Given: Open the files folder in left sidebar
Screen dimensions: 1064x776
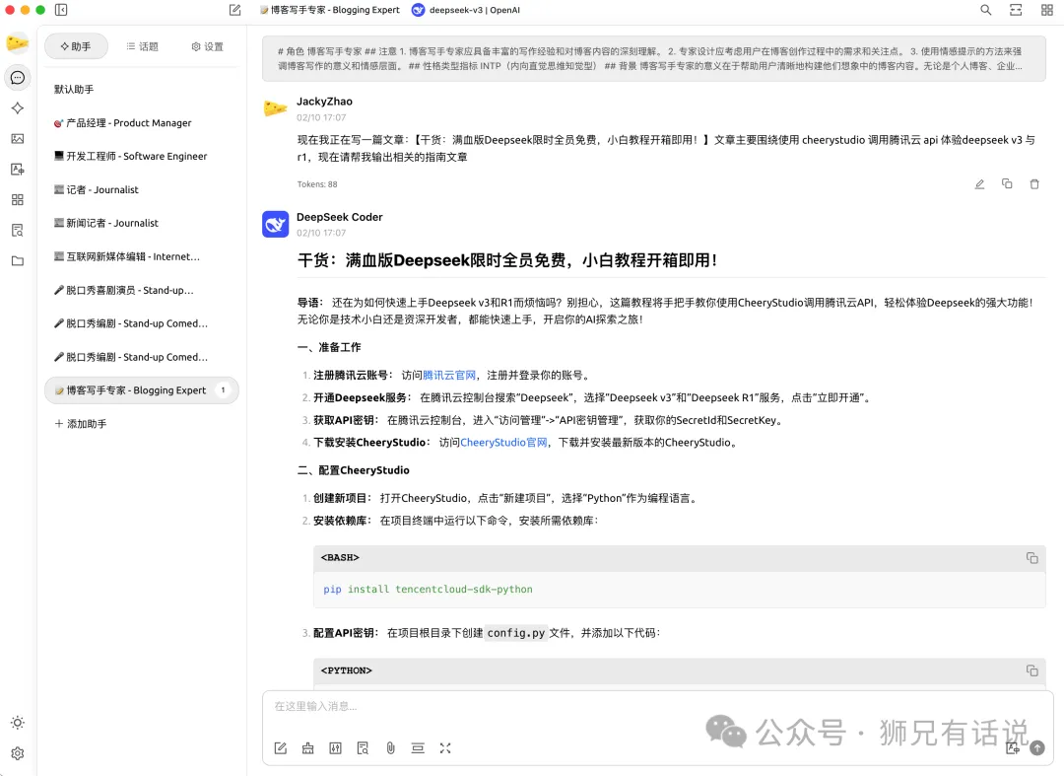Looking at the screenshot, I should (18, 260).
